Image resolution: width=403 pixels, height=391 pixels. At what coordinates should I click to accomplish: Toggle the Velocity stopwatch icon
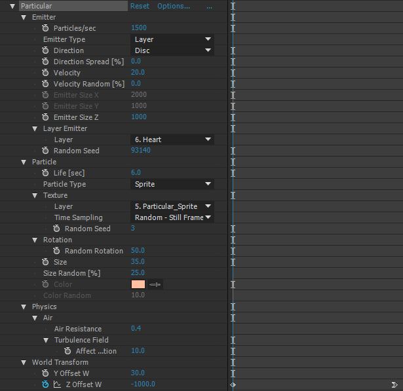pos(45,73)
